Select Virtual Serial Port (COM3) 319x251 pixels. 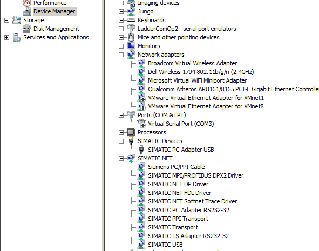[x=181, y=124]
